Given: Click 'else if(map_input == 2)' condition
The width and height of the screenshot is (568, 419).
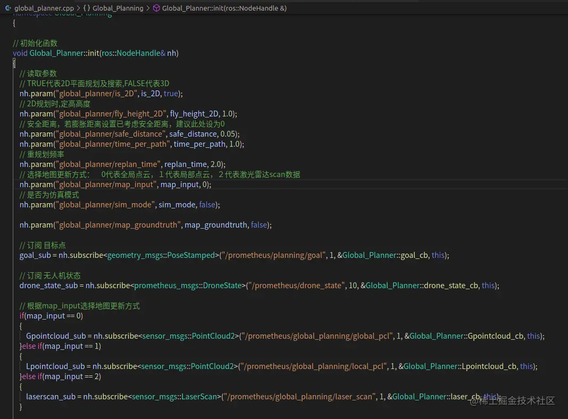Looking at the screenshot, I should [62, 376].
